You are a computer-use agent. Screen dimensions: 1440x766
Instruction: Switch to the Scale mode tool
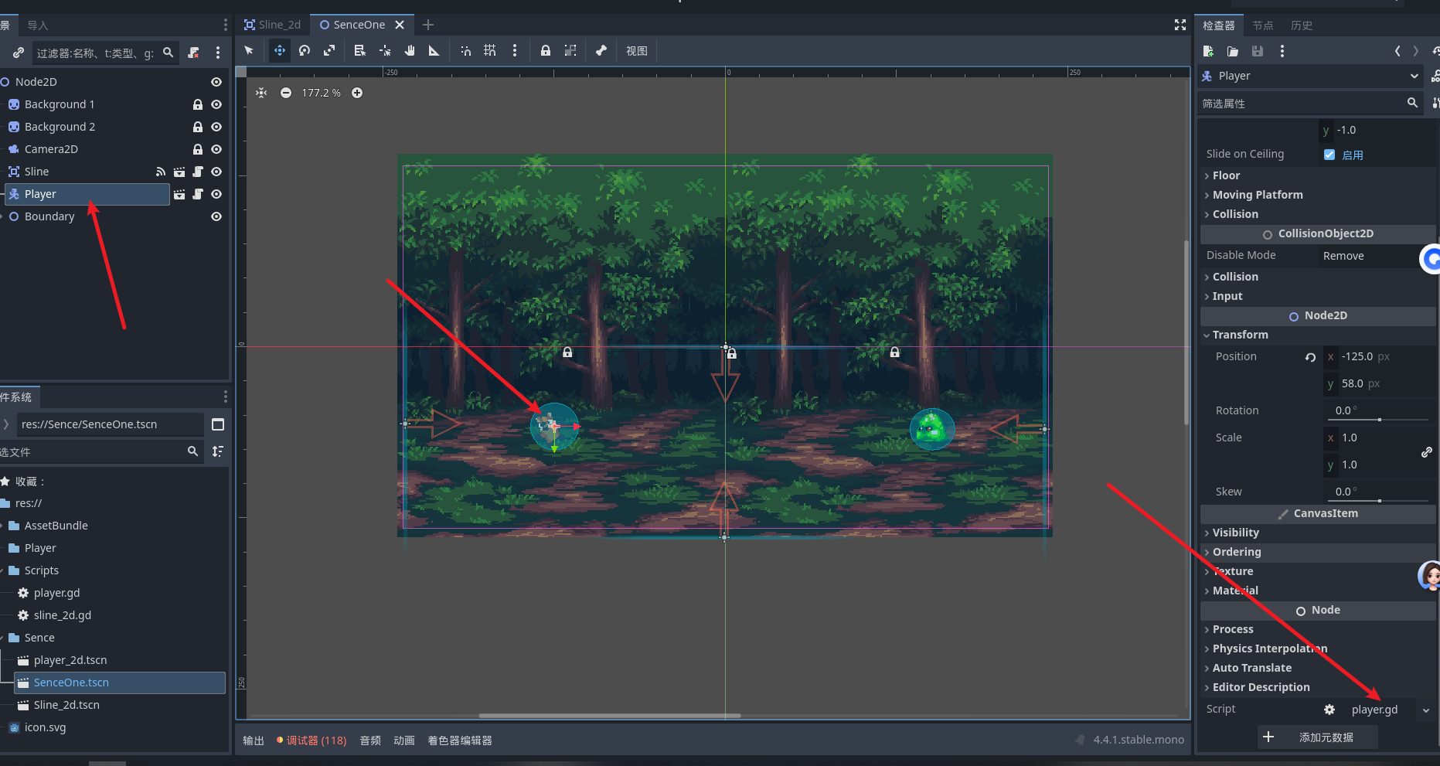tap(329, 51)
